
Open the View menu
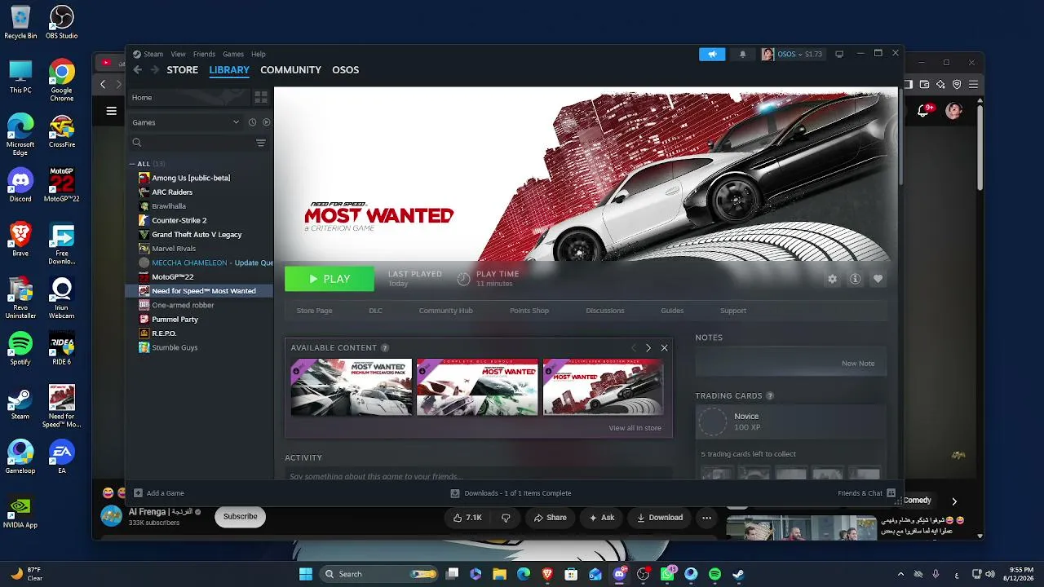point(178,55)
